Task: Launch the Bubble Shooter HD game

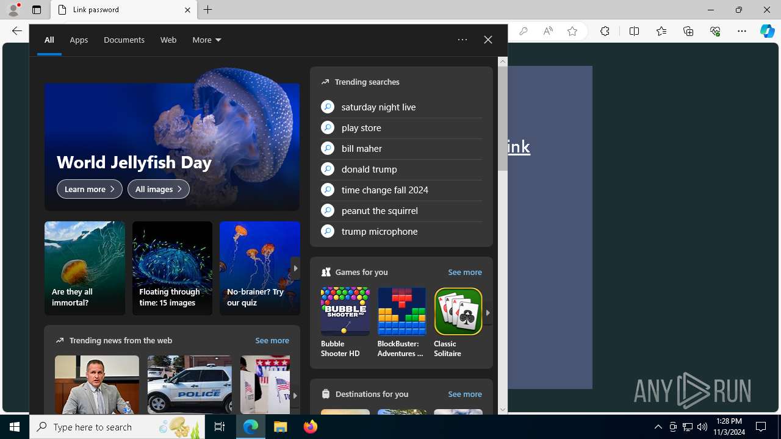Action: [x=345, y=323]
